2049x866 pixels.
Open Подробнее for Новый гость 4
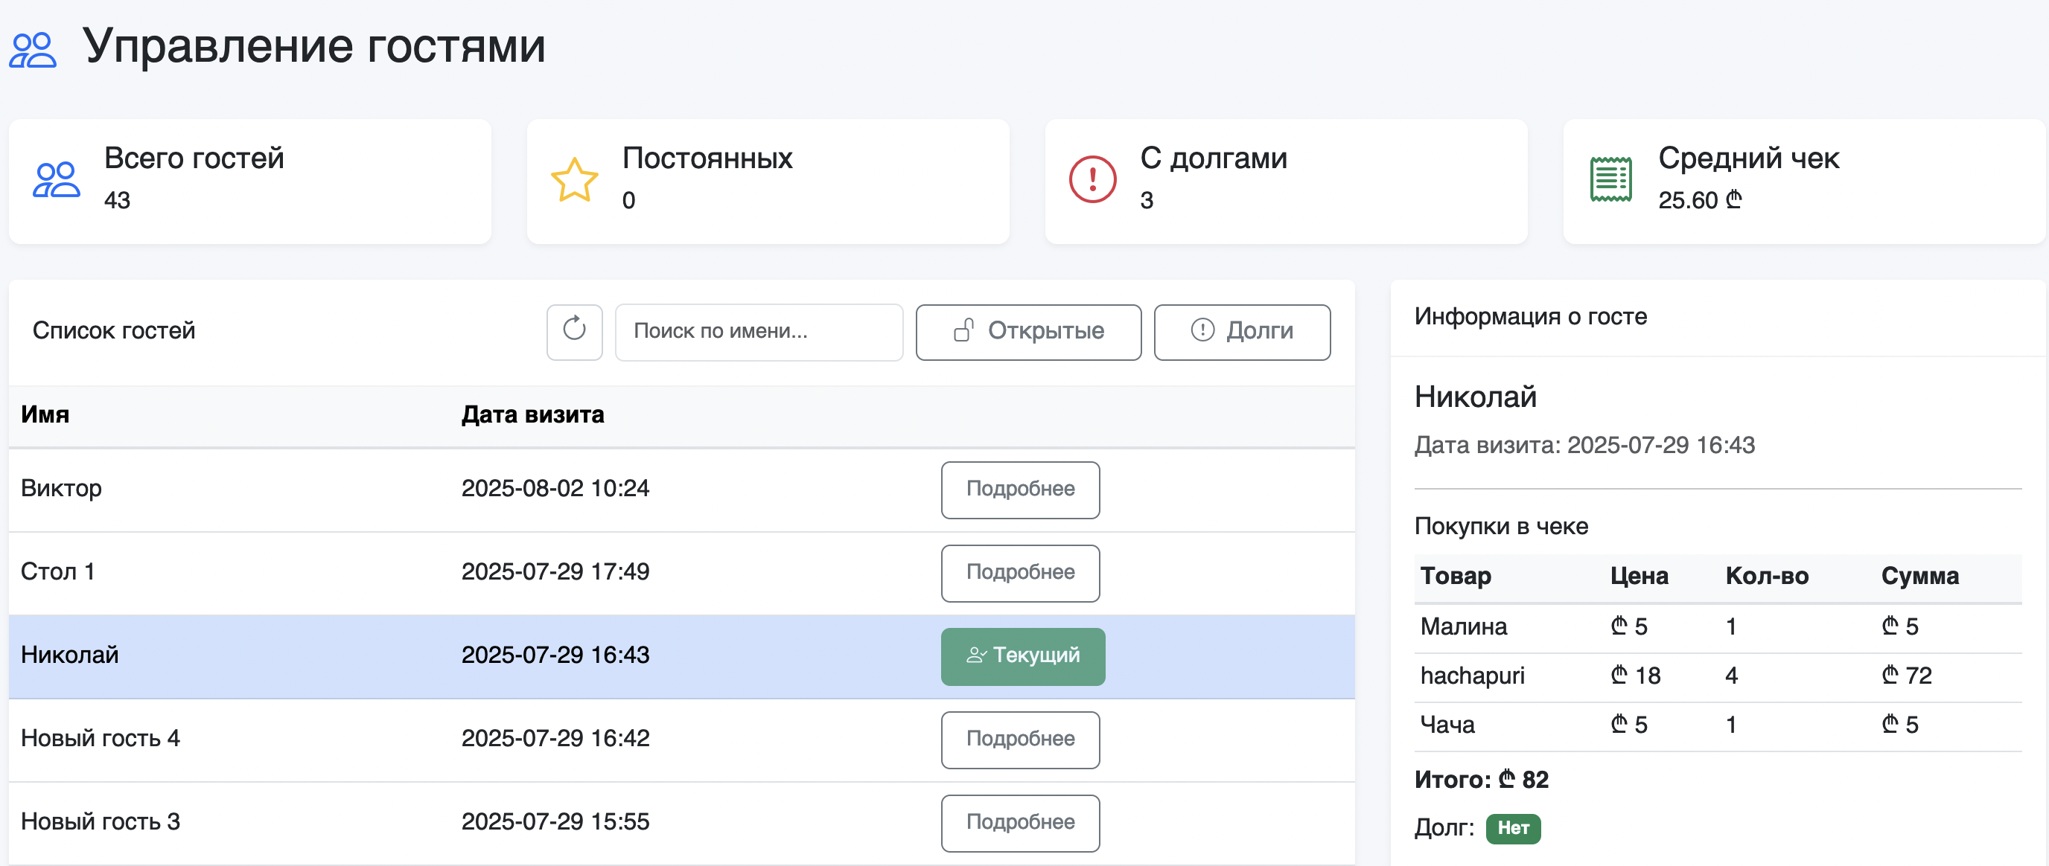pos(1020,740)
